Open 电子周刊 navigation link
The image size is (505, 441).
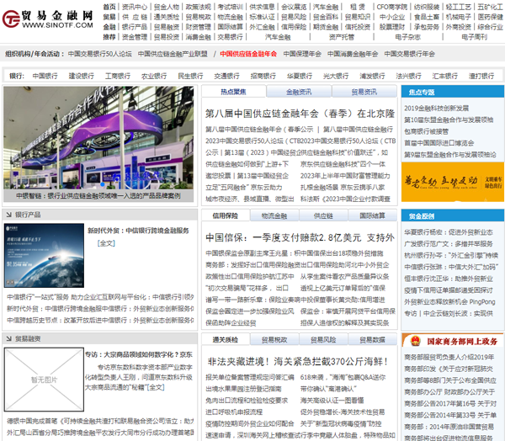474,37
